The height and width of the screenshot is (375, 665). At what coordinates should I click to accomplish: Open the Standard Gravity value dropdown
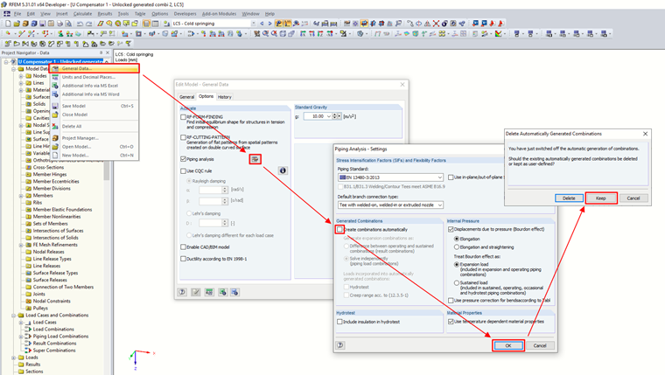point(329,116)
